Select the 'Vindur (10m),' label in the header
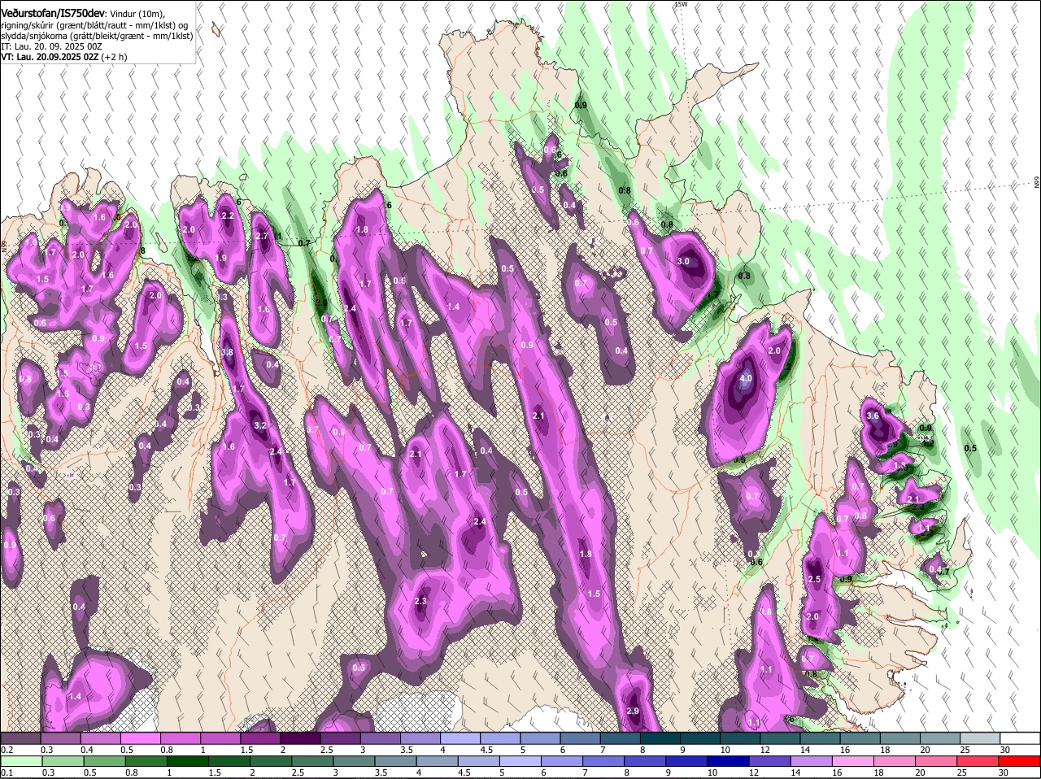The height and width of the screenshot is (779, 1041). tap(137, 14)
